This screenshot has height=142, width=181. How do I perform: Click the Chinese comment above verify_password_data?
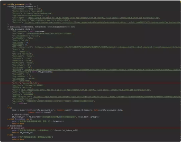tap(41, 27)
